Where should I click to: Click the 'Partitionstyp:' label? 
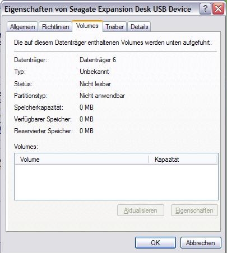pyautogui.click(x=31, y=96)
